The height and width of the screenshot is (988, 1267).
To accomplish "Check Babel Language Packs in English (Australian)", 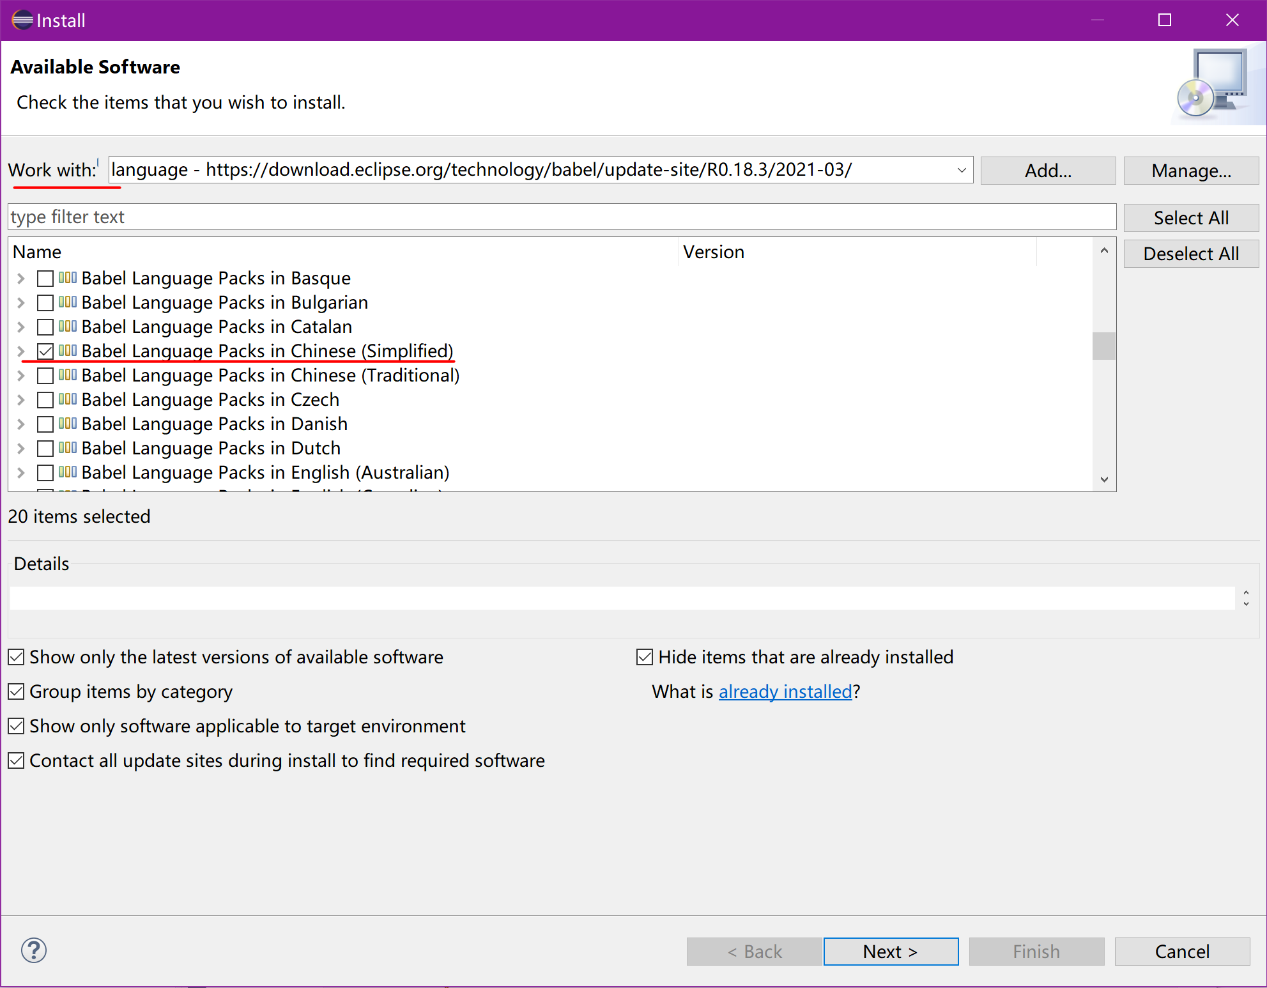I will click(x=45, y=473).
